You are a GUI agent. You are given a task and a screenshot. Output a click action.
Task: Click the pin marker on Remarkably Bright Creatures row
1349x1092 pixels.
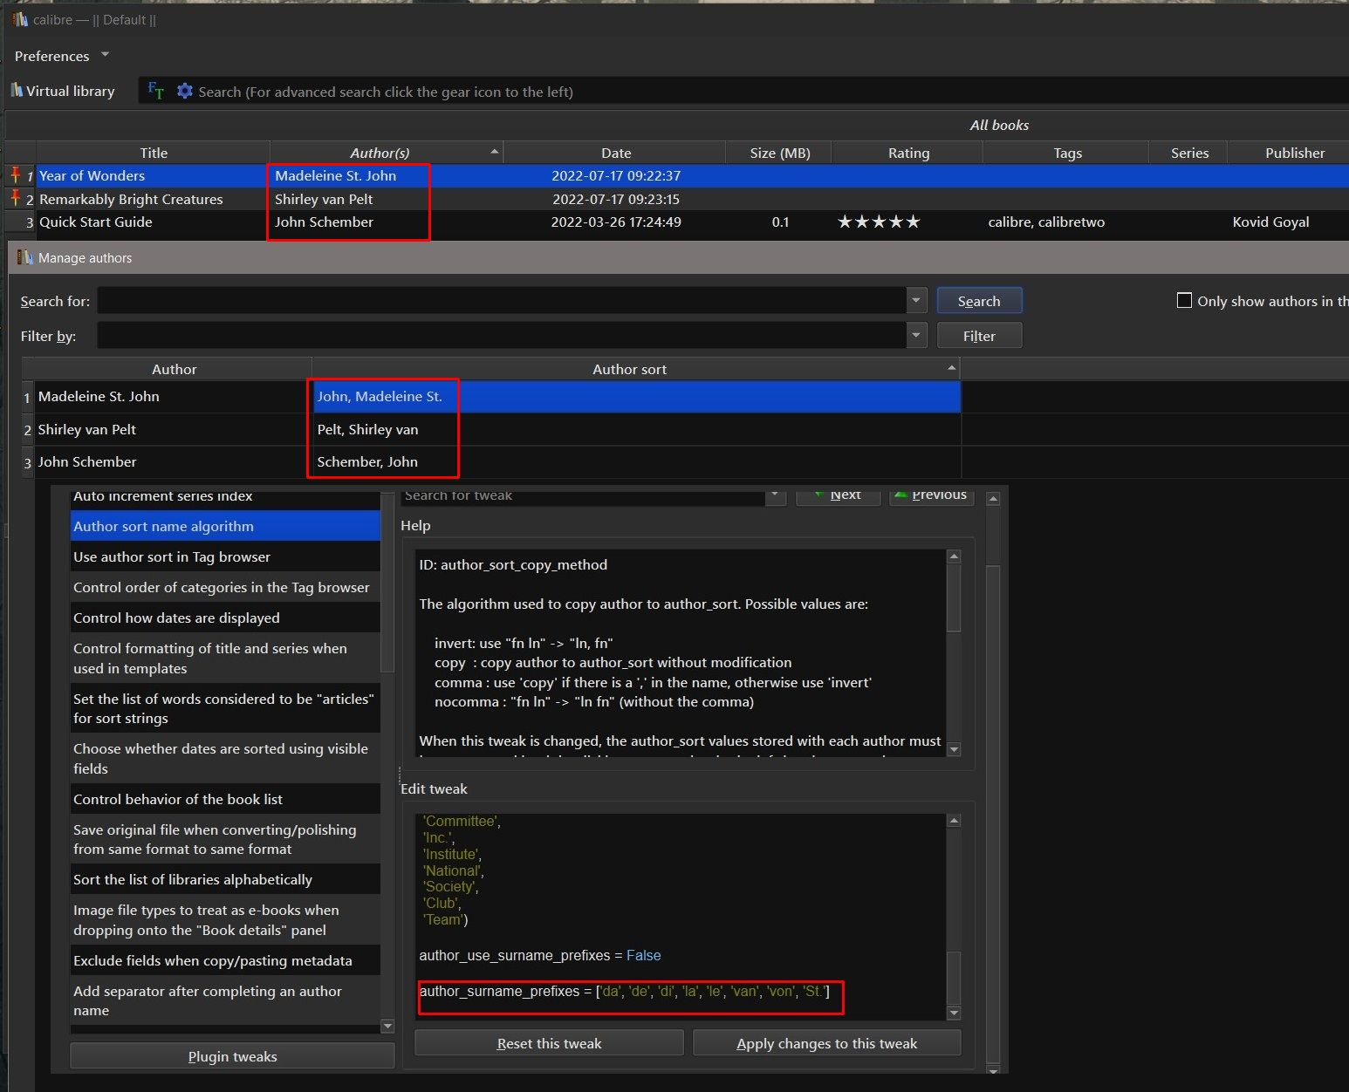coord(15,199)
